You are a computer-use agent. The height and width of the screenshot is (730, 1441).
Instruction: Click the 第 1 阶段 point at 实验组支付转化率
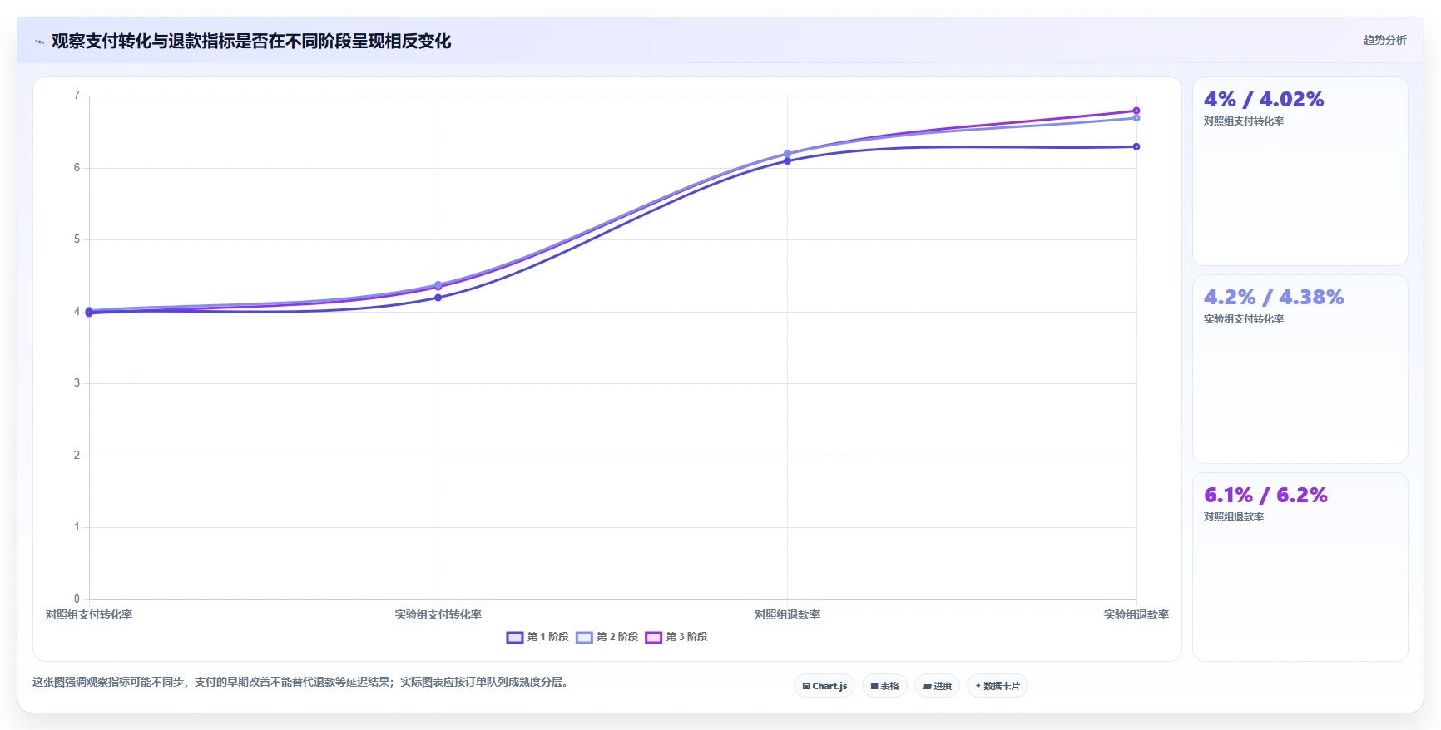point(438,298)
